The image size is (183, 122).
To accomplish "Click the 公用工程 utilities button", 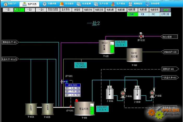I will (165, 15).
